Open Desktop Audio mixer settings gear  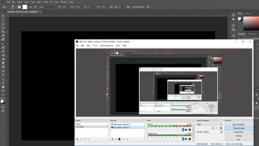point(190,139)
